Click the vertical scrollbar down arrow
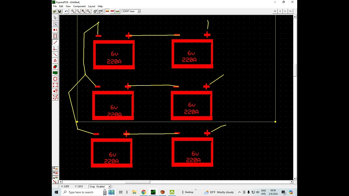The height and width of the screenshot is (196, 349). [x=295, y=178]
